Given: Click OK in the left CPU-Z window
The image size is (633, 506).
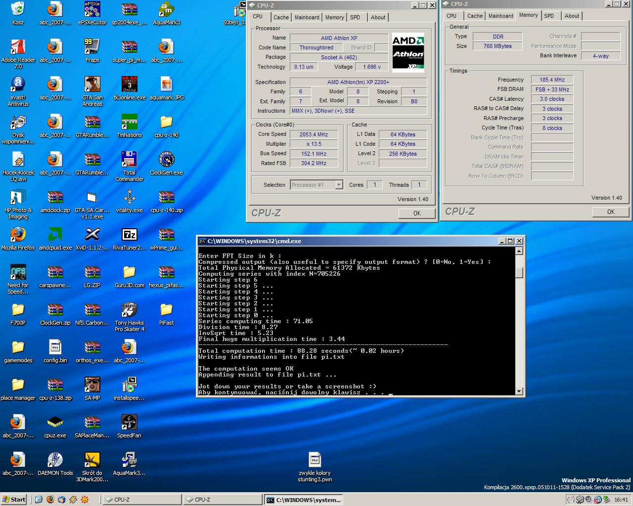Looking at the screenshot, I should [x=417, y=213].
